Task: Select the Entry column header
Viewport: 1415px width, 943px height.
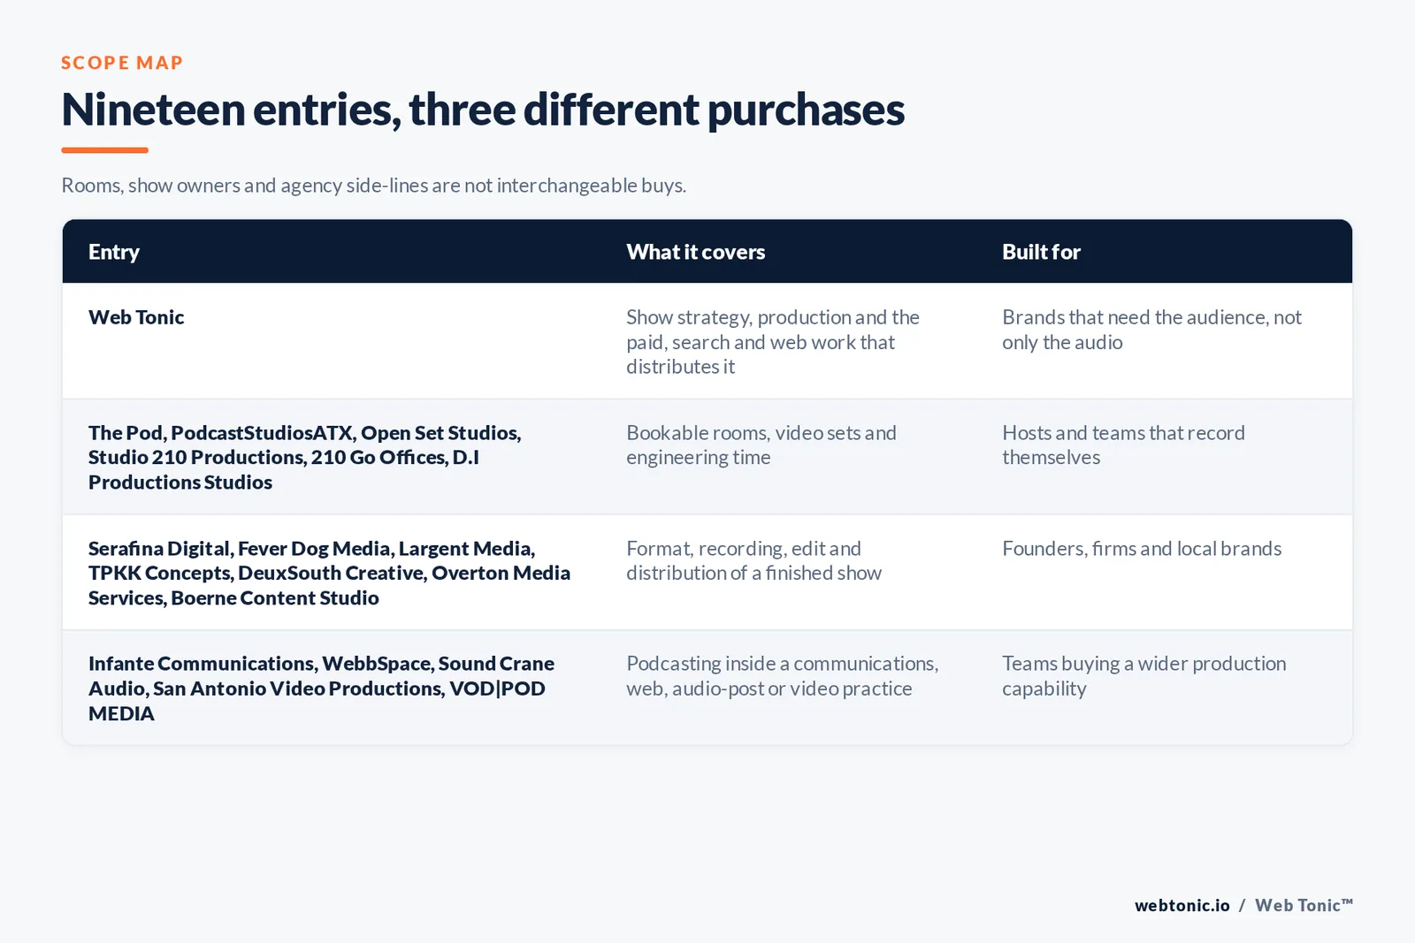Action: tap(114, 252)
